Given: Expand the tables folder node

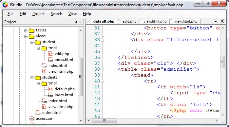Looking at the screenshot, I should (x=26, y=30).
